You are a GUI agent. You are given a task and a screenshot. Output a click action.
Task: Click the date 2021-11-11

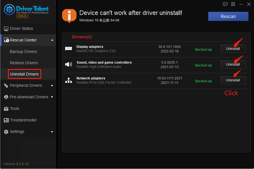coord(169,83)
